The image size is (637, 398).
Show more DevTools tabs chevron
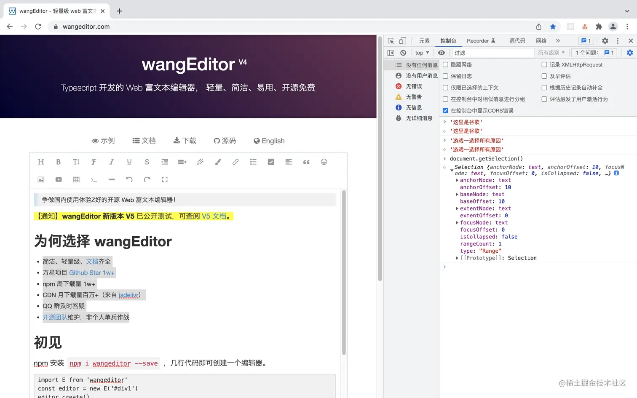pos(558,41)
